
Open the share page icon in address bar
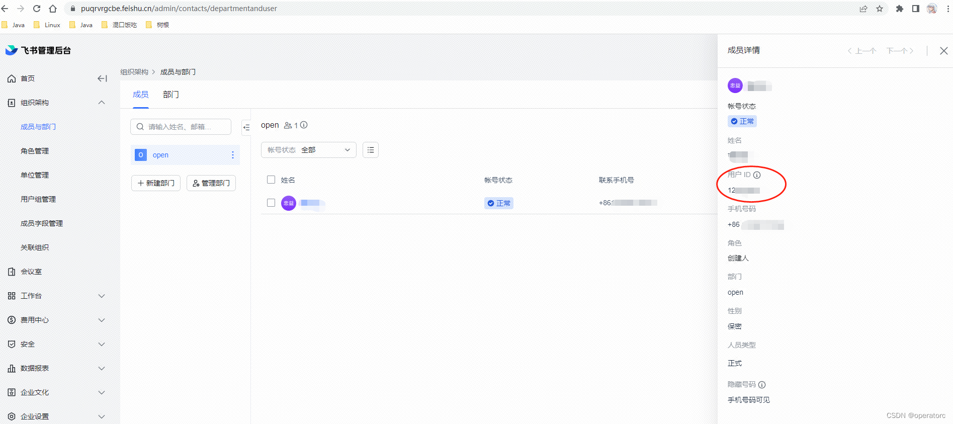[x=863, y=9]
